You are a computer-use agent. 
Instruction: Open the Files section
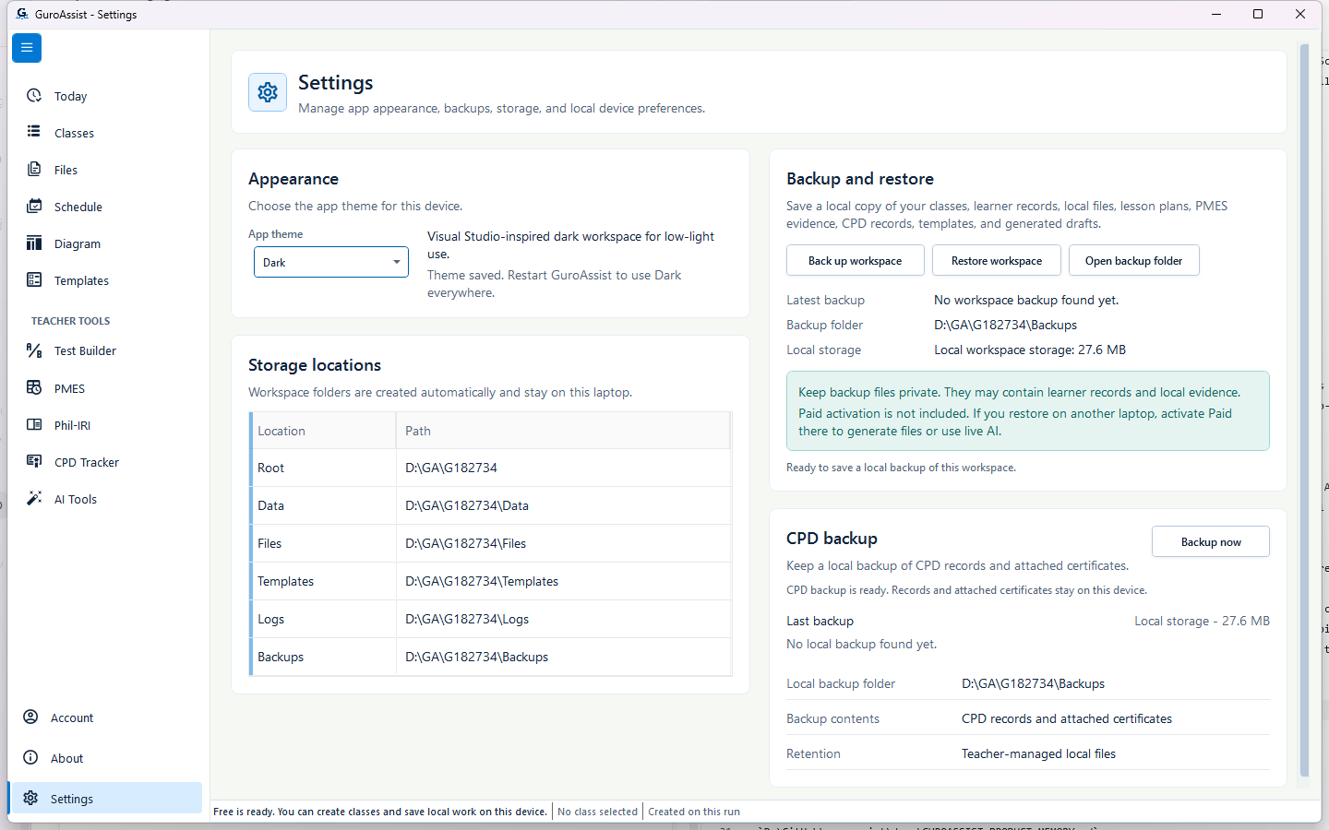pos(106,170)
